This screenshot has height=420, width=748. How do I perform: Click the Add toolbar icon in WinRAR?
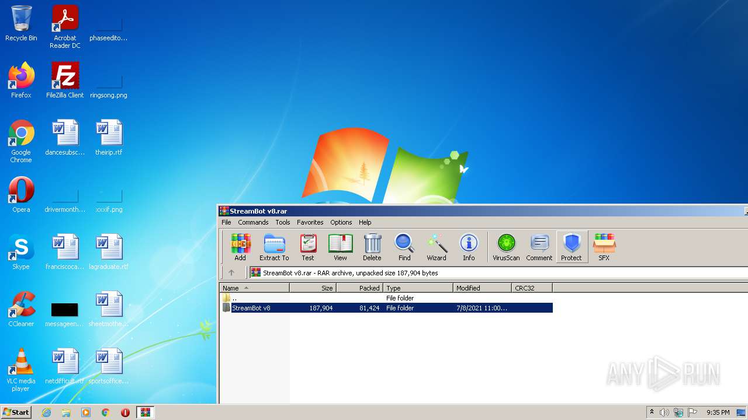coord(240,247)
